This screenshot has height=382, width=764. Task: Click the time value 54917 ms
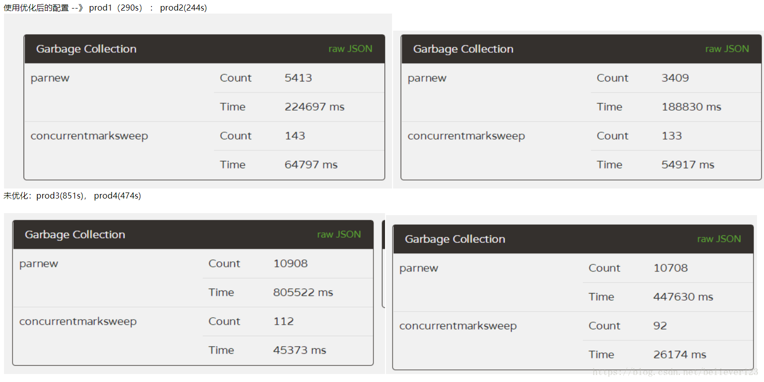click(688, 164)
